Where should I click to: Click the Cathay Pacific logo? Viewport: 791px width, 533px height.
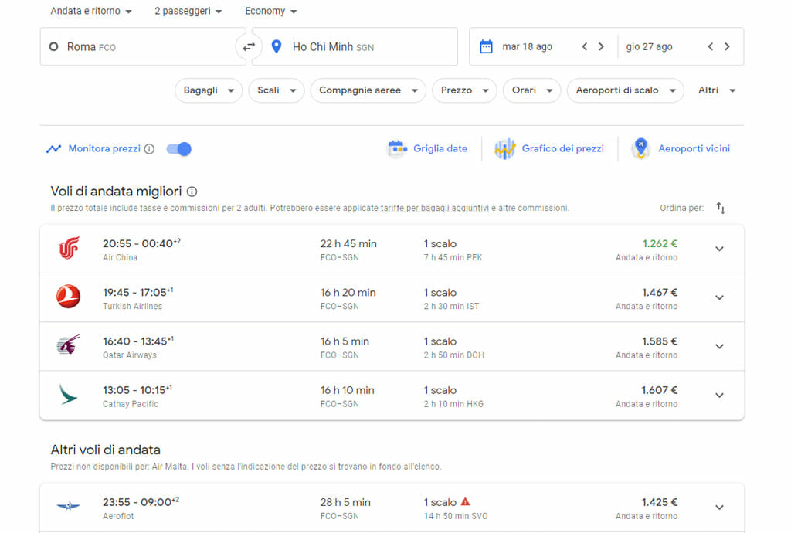69,394
